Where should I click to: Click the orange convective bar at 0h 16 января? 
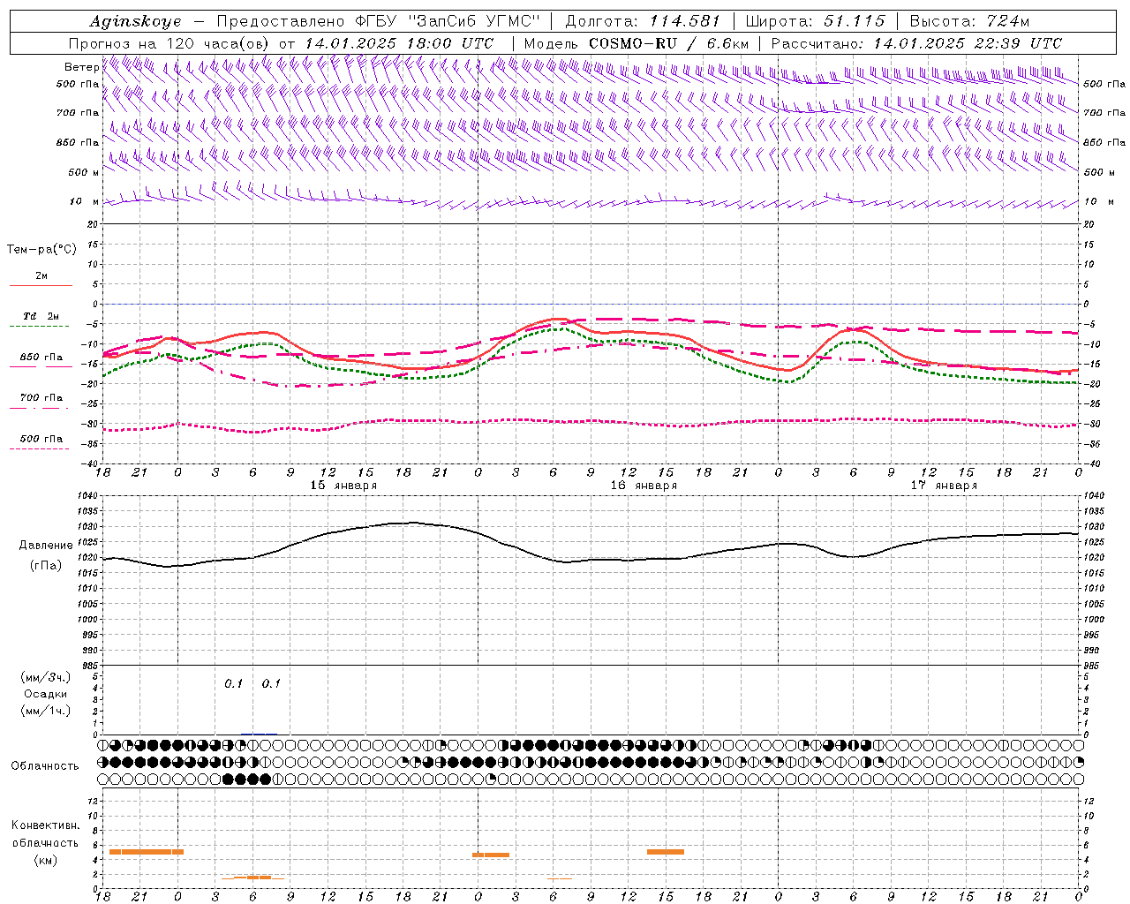pos(491,855)
